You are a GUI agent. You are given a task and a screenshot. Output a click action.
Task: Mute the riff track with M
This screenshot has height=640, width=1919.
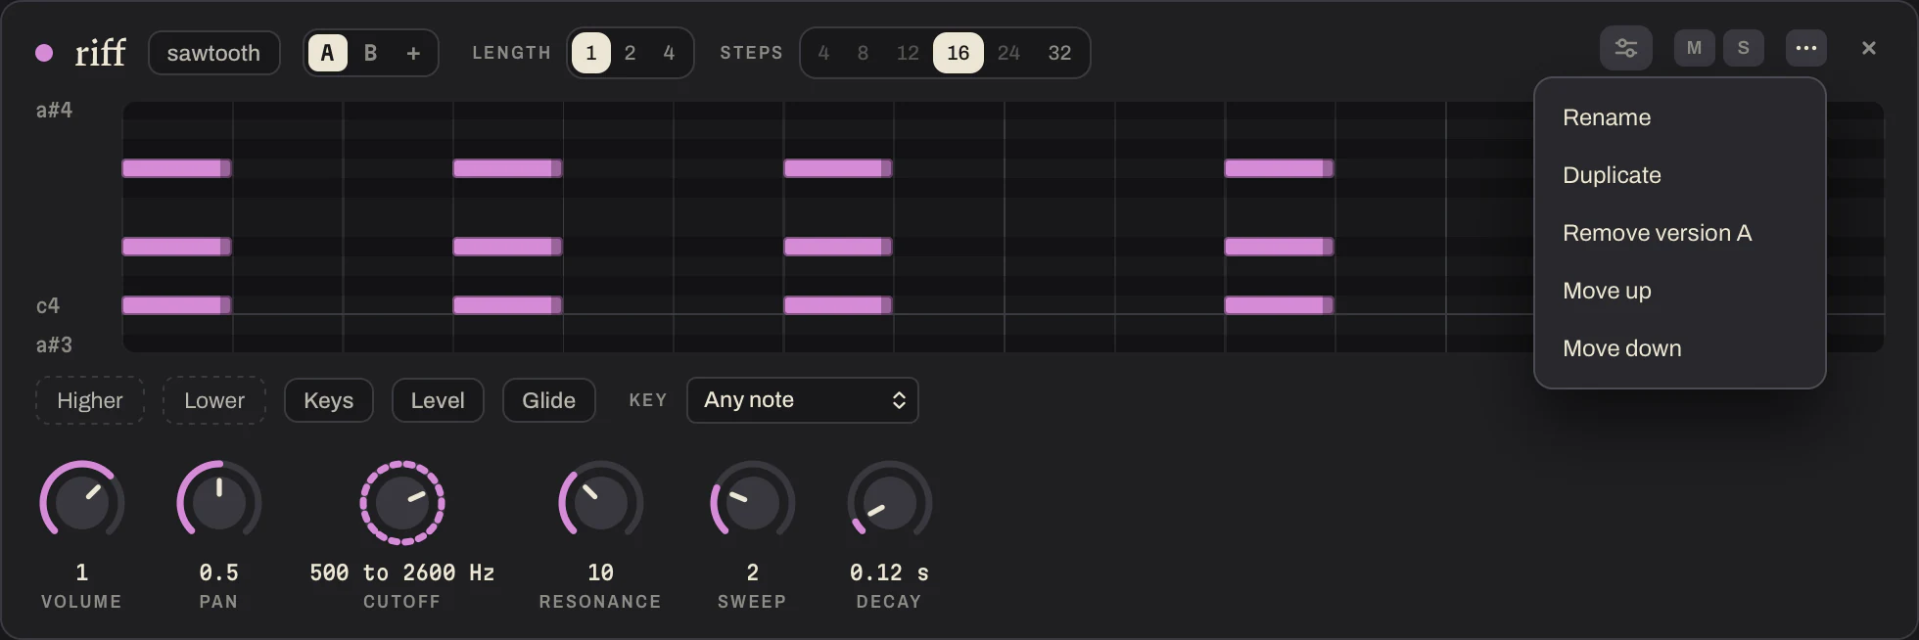(1695, 48)
